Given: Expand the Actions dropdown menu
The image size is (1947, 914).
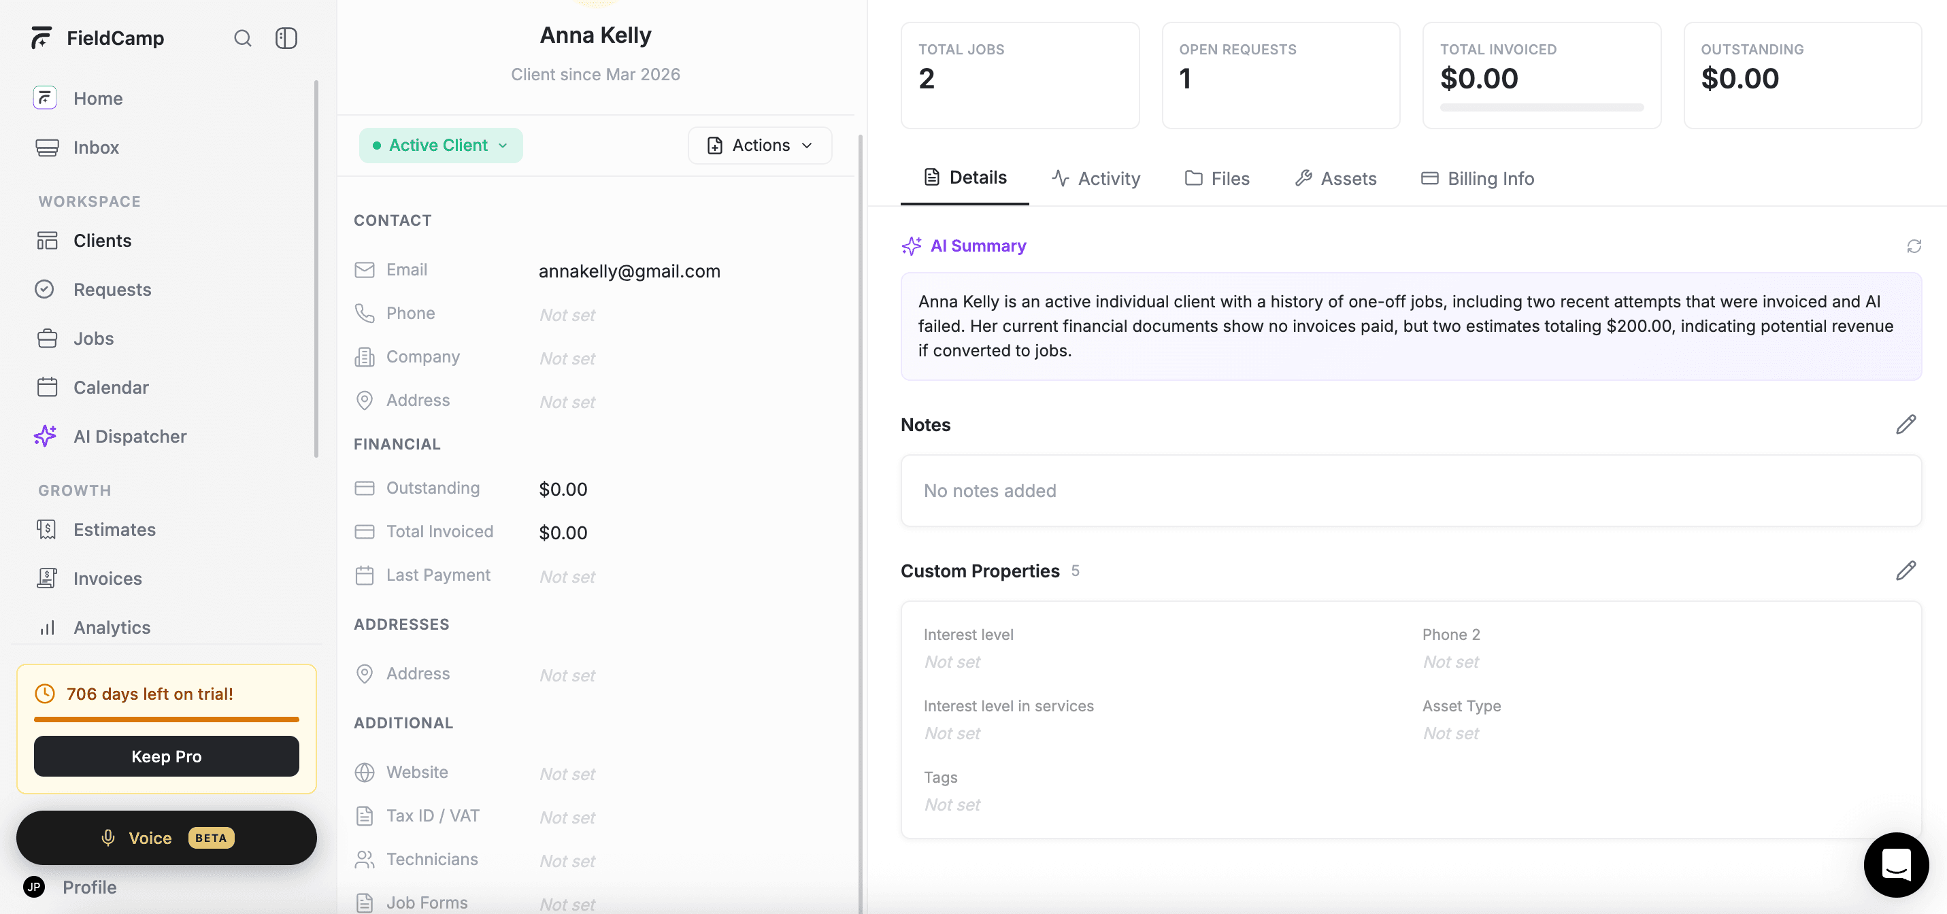Looking at the screenshot, I should (760, 145).
